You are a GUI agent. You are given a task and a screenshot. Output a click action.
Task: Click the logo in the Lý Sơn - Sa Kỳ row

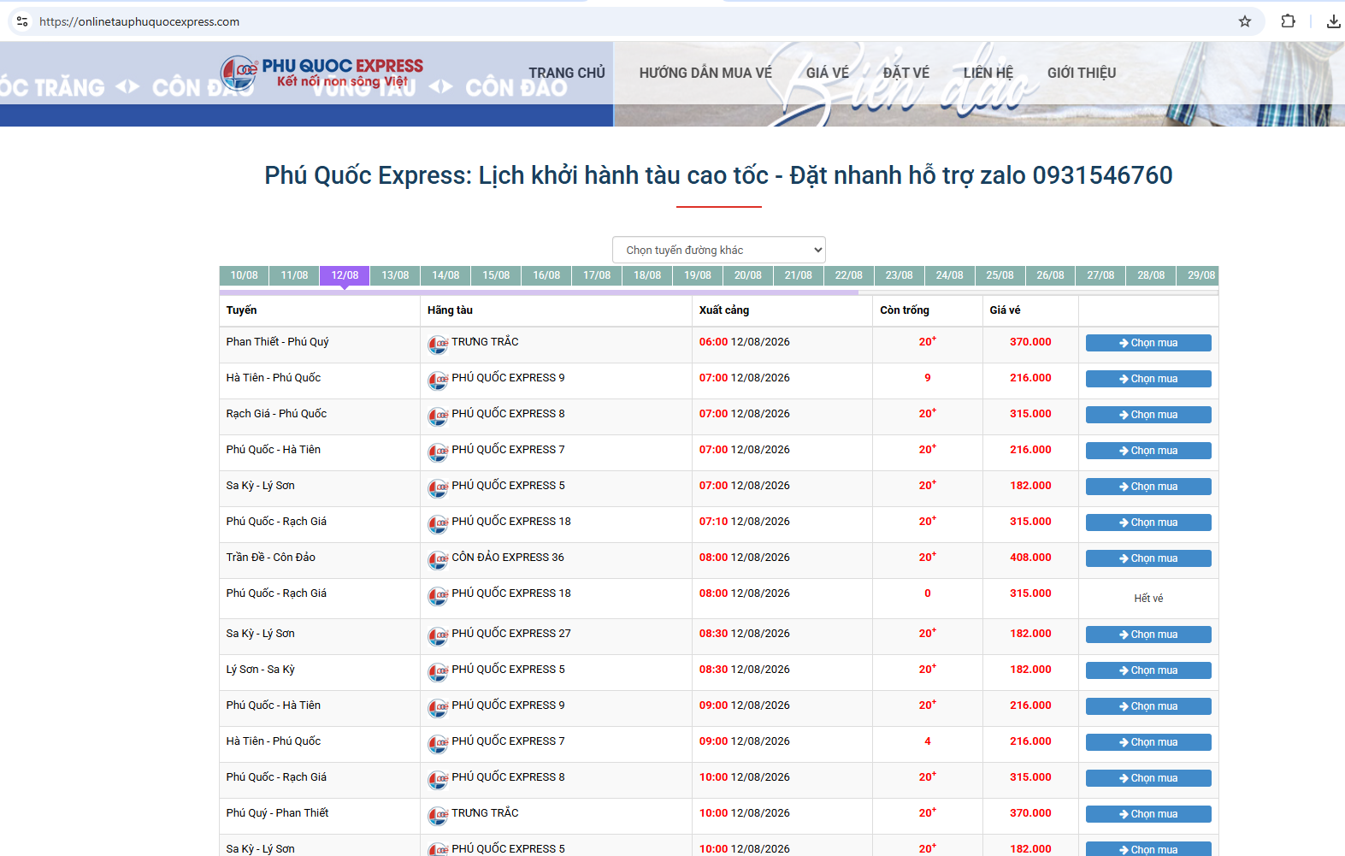(x=438, y=672)
